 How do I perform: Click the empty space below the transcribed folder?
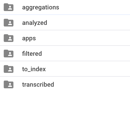(x=65, y=108)
